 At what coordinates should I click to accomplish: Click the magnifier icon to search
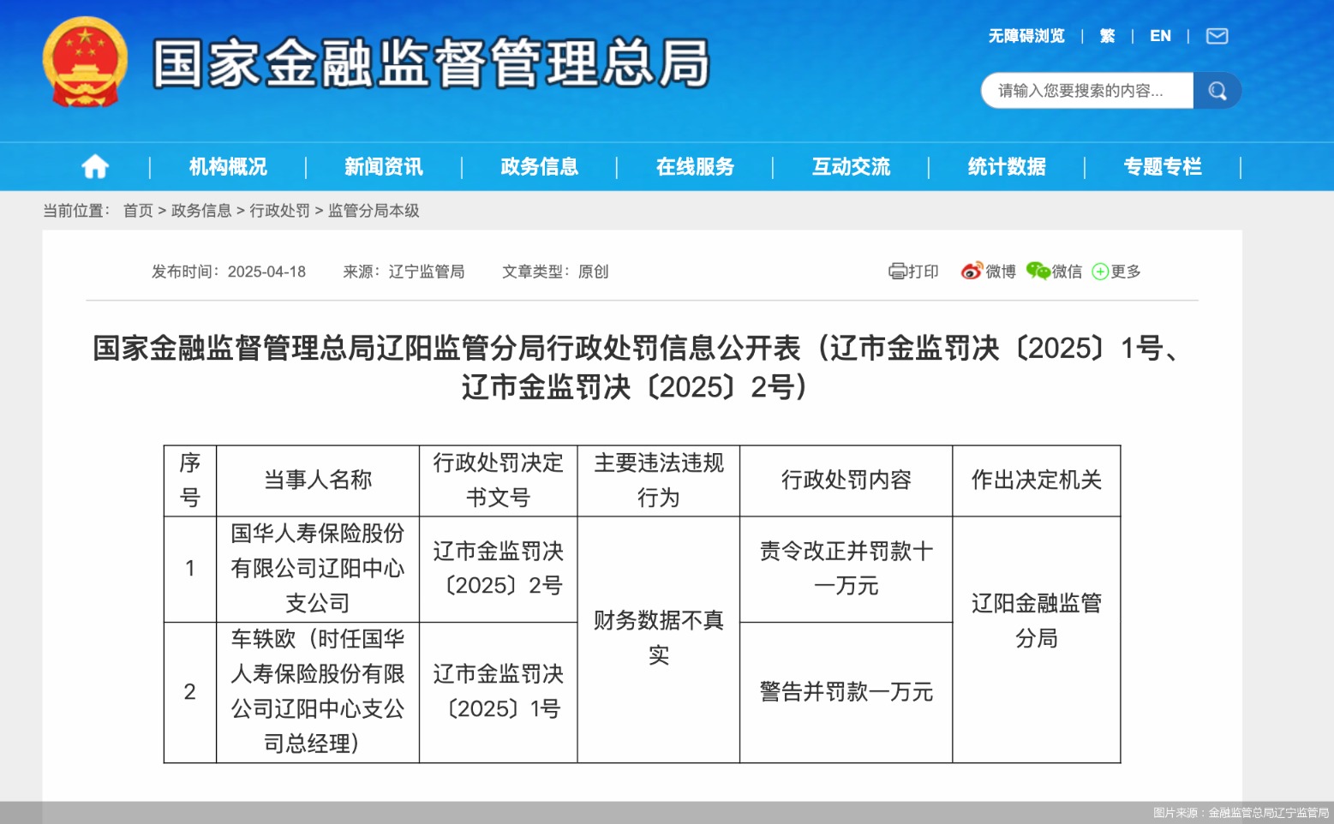point(1217,89)
